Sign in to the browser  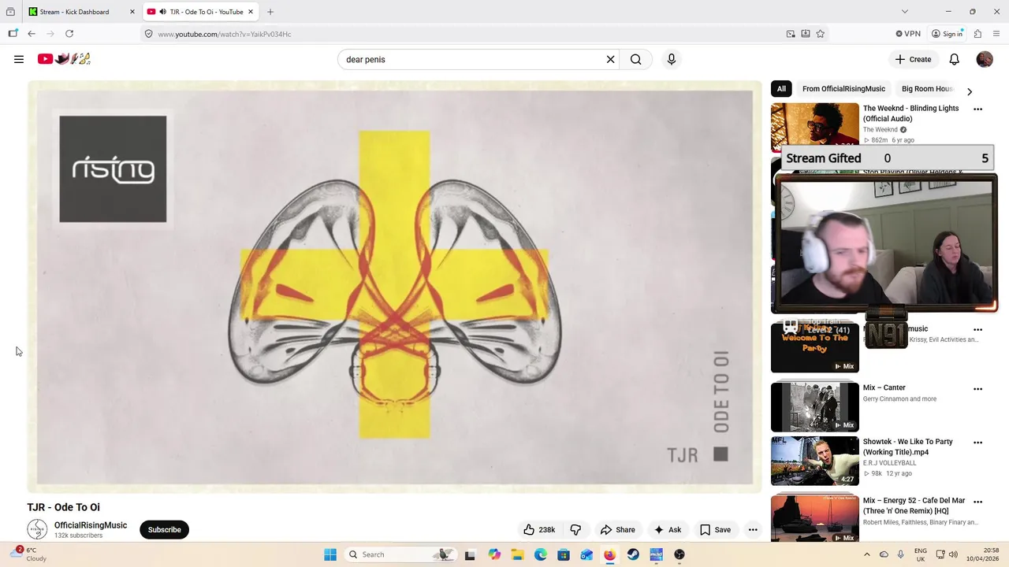tap(947, 34)
